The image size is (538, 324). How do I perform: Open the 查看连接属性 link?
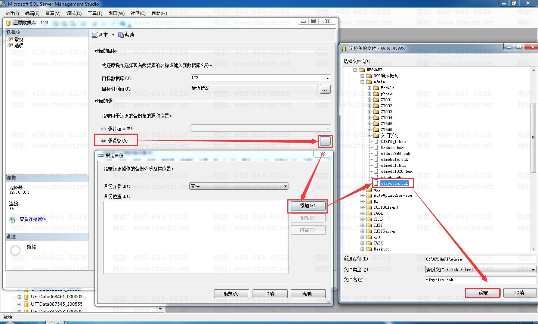tap(33, 219)
